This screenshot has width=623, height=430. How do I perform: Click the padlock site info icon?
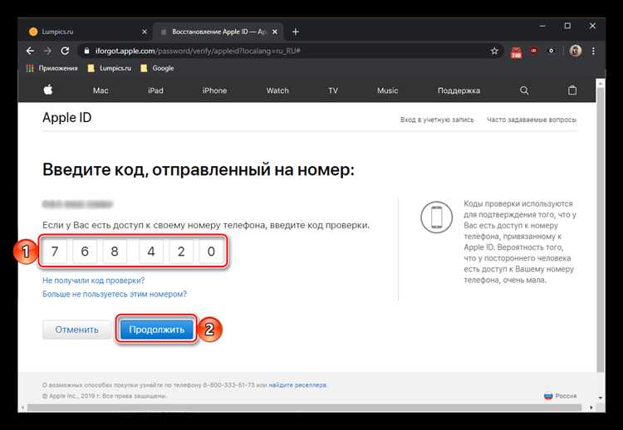coord(87,51)
